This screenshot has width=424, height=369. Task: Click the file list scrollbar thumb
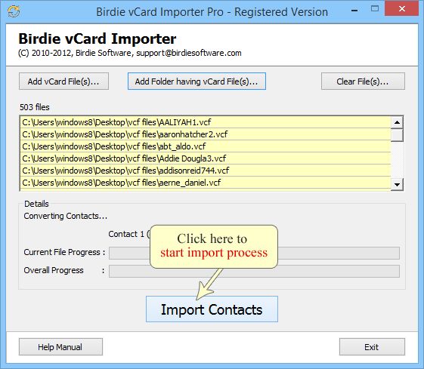[397, 135]
